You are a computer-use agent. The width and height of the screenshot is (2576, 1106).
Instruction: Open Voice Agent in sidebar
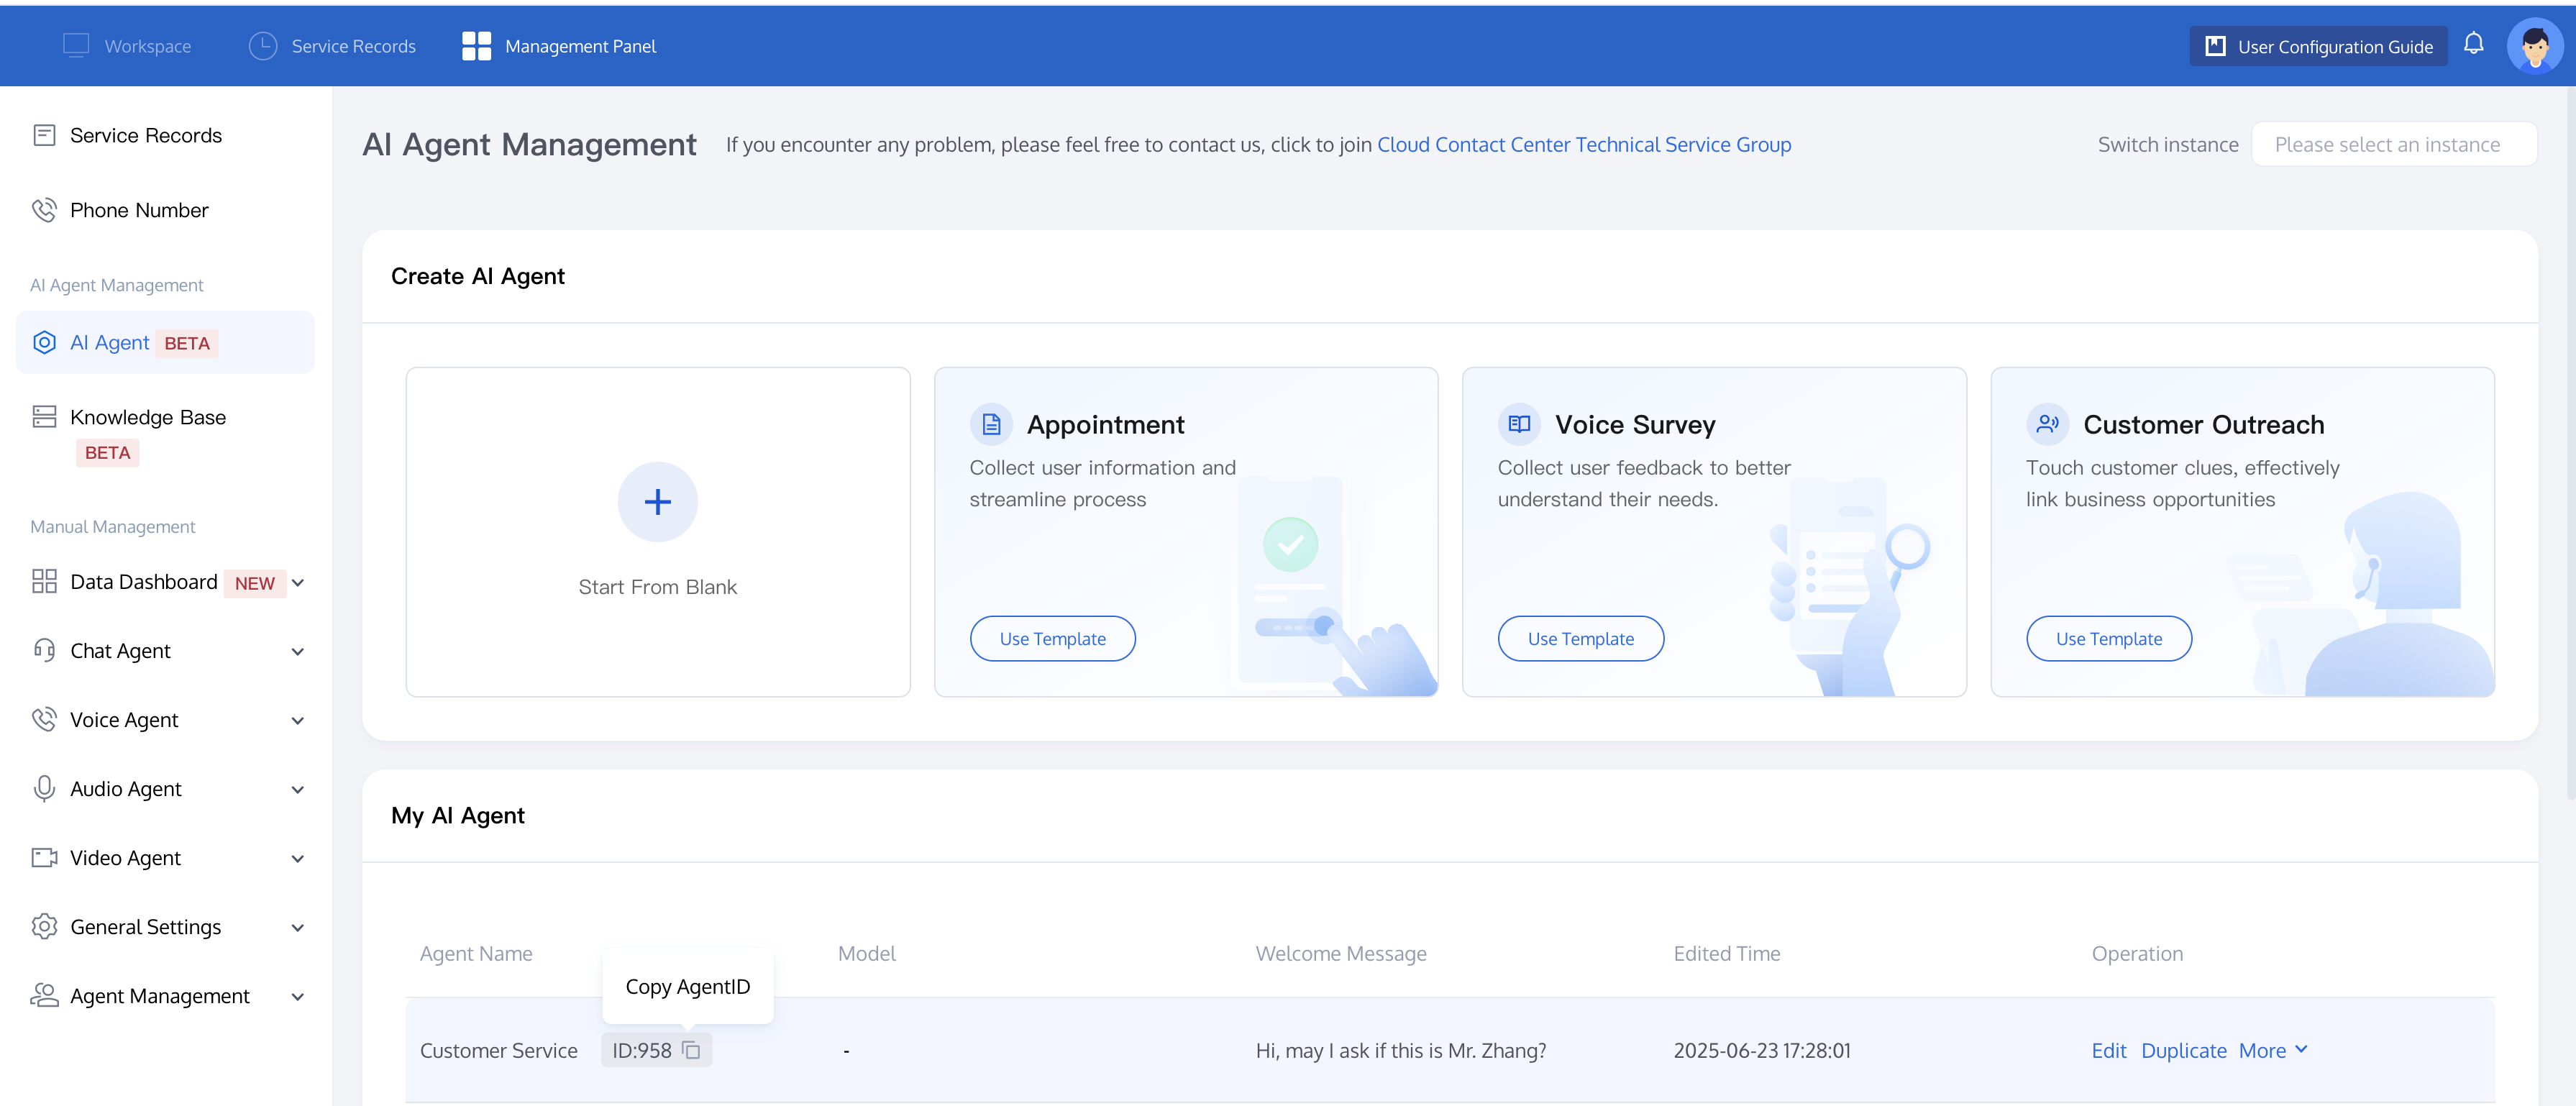124,720
